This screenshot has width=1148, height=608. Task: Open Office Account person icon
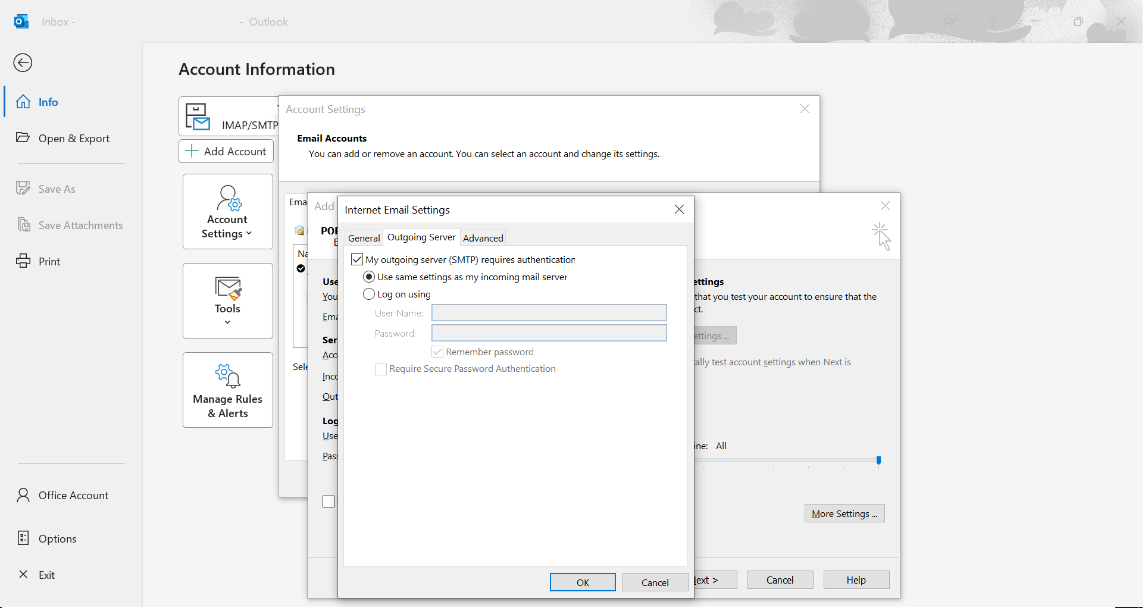23,495
